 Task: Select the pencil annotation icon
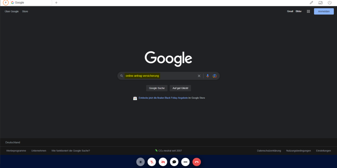311,3
